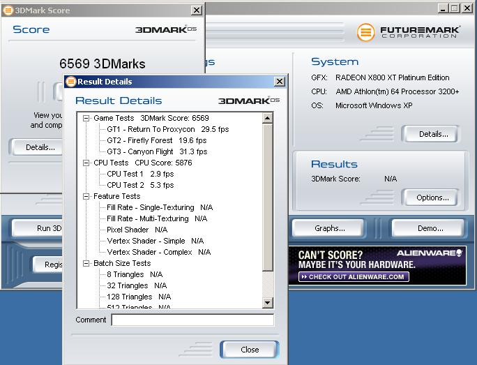Maximize the main 3DMark window
Viewport: 477px width, 365px height.
click(x=454, y=8)
